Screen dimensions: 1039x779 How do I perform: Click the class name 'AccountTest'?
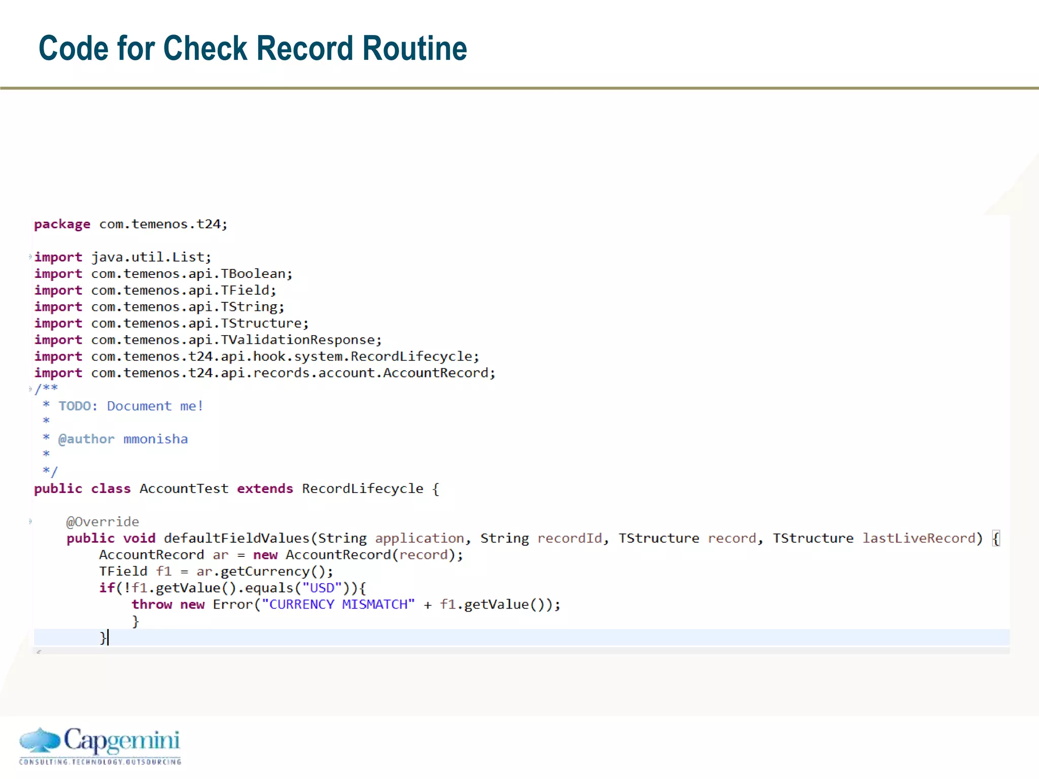click(184, 488)
